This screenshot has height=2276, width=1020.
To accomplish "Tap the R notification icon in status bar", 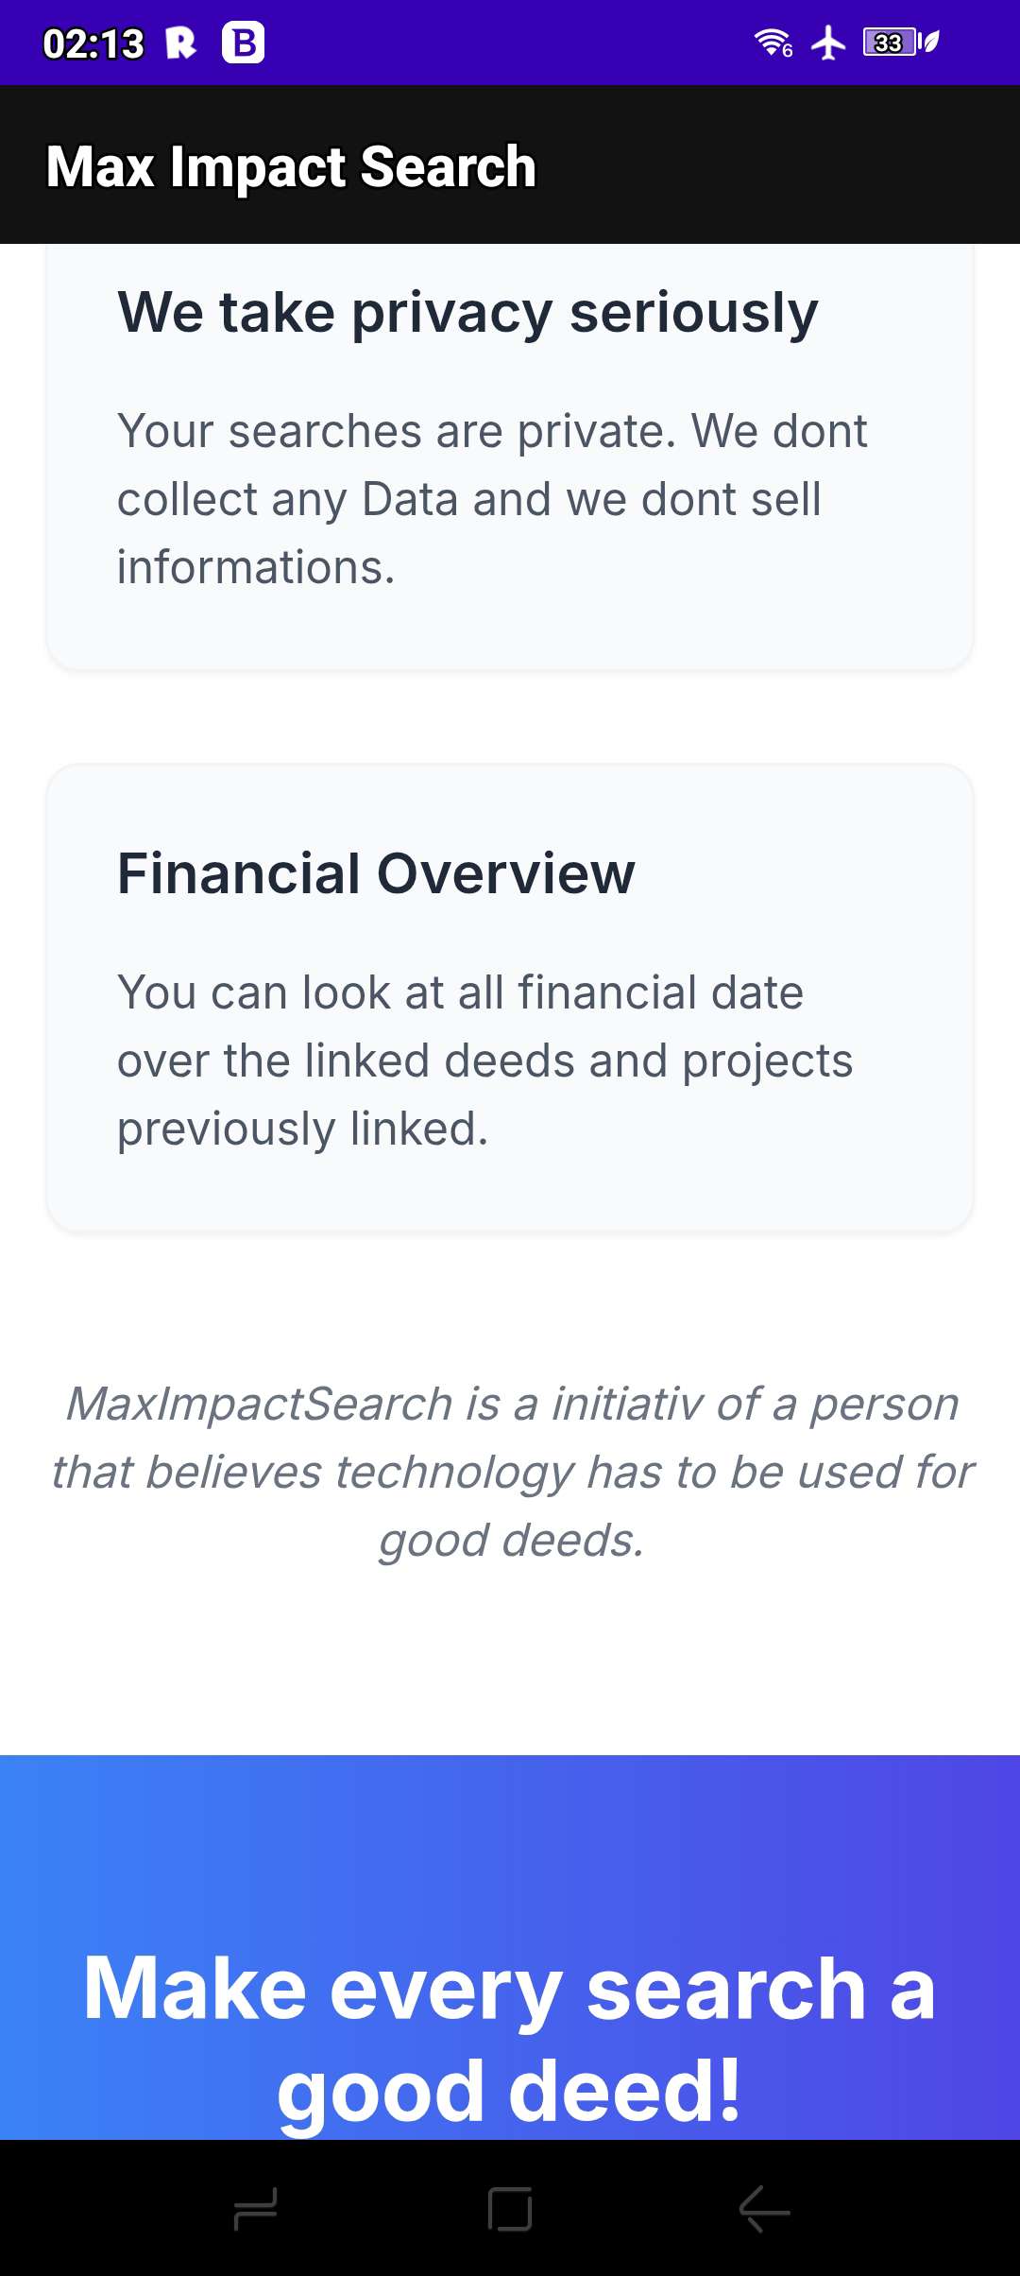I will click(180, 43).
